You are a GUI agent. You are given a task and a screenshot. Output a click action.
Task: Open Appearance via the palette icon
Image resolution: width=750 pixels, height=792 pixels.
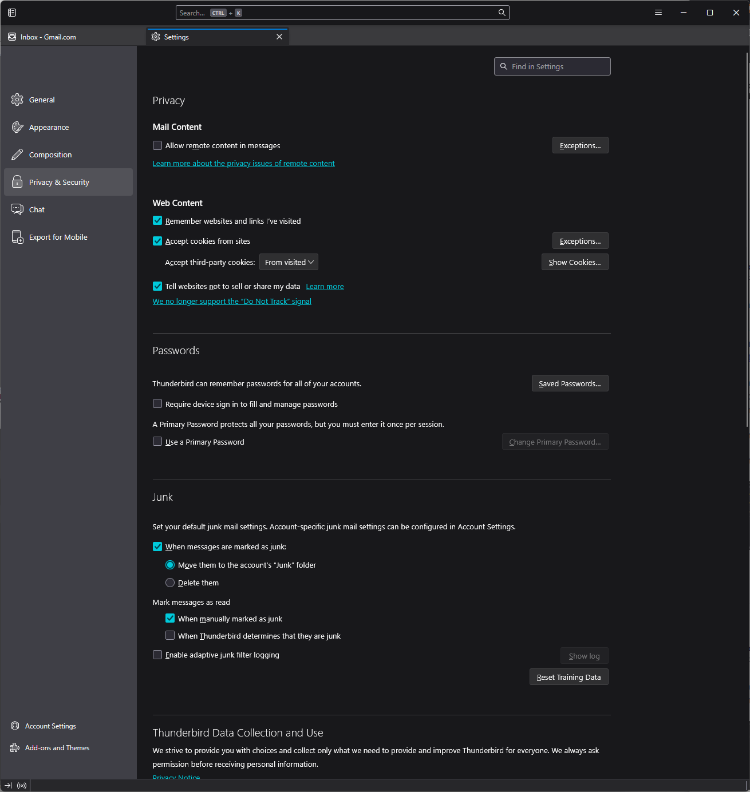17,127
